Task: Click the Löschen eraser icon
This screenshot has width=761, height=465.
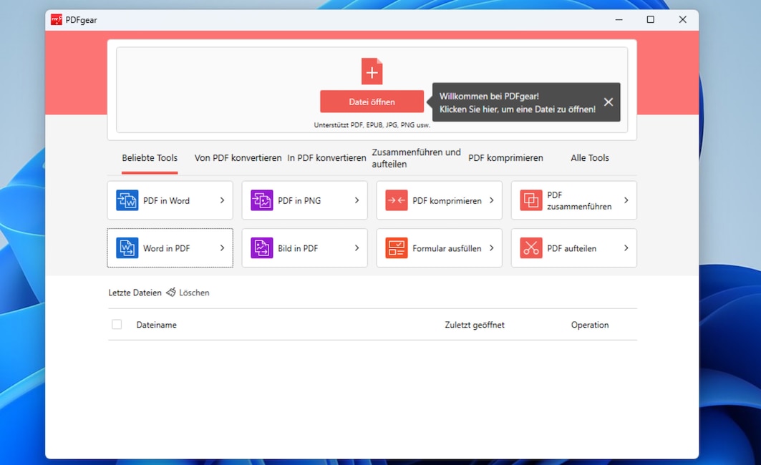Action: click(x=170, y=292)
